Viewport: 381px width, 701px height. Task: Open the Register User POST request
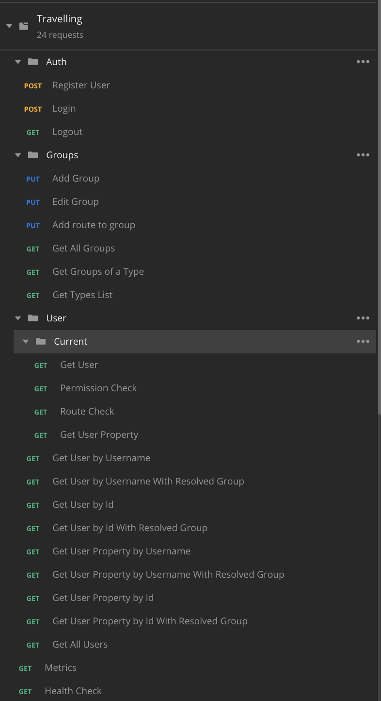(x=81, y=85)
